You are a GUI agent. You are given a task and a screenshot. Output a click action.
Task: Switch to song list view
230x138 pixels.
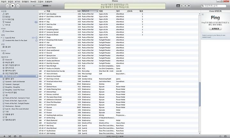pyautogui.click(x=178, y=6)
